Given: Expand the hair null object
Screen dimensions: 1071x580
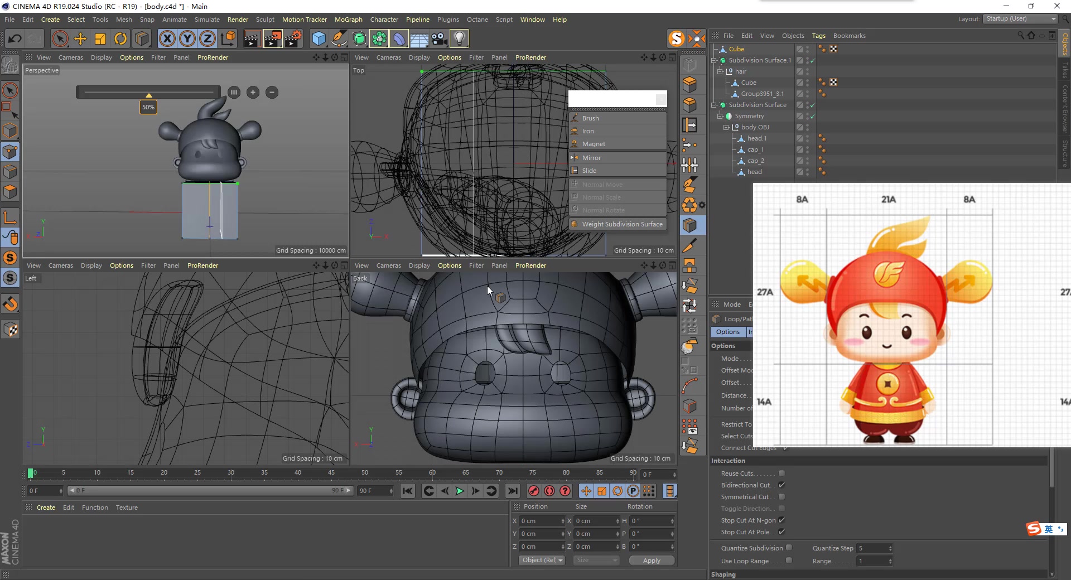Looking at the screenshot, I should pyautogui.click(x=721, y=71).
